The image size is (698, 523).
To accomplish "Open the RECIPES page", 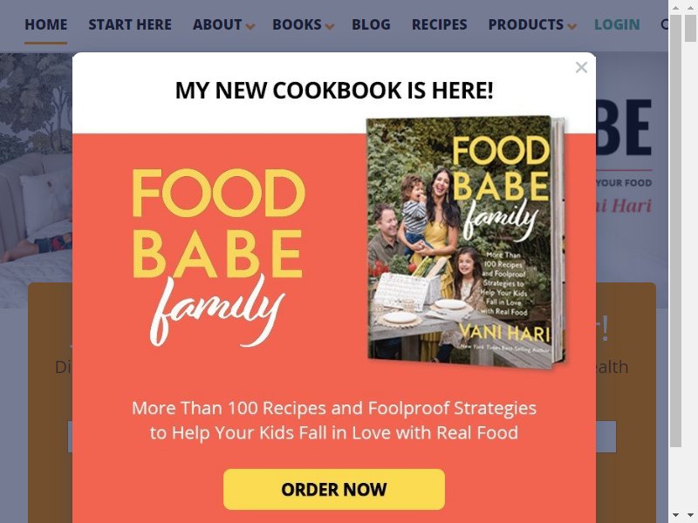I will [x=439, y=24].
